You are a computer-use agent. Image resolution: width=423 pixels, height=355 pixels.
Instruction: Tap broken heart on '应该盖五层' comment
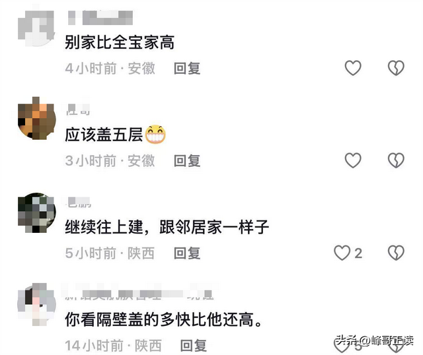[x=396, y=160]
